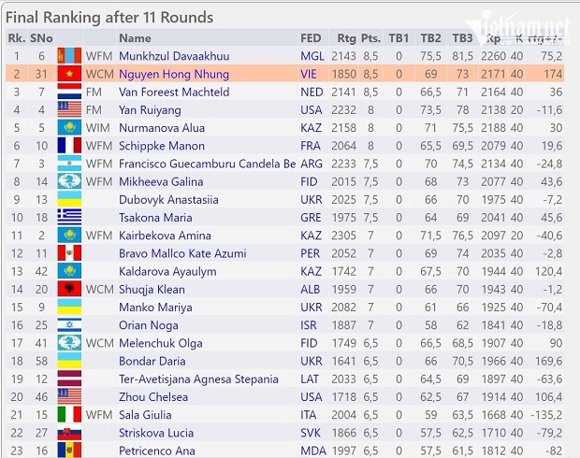Click Vietnam flag icon in highlighted row
The image size is (580, 458).
[x=69, y=74]
